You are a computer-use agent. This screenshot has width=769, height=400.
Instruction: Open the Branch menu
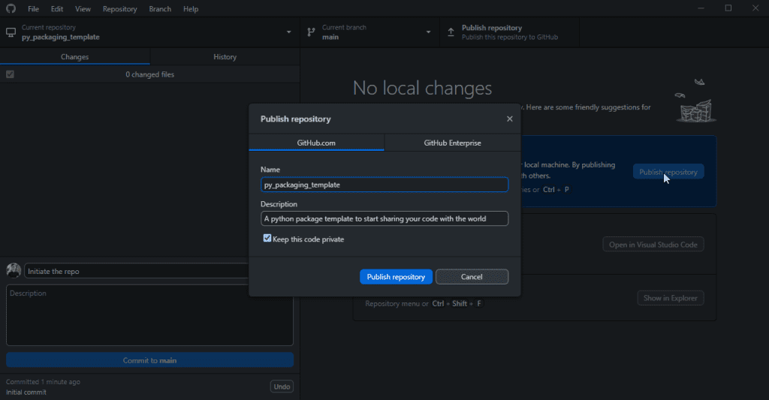160,9
